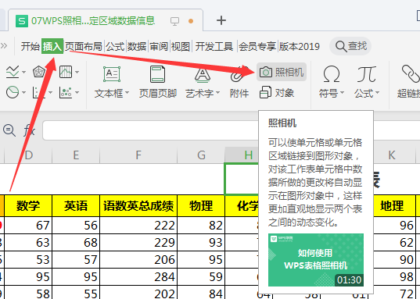
Task: Click the cell with value 98
Action: [x=394, y=277]
